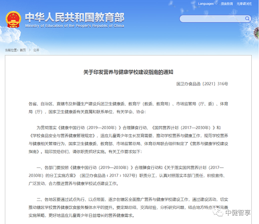Open the Languages dropdown

click(208, 4)
